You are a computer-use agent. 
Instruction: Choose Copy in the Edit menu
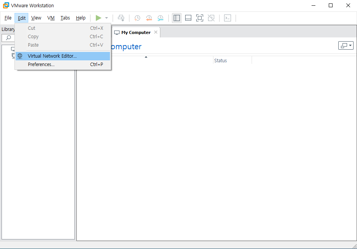(x=63, y=37)
